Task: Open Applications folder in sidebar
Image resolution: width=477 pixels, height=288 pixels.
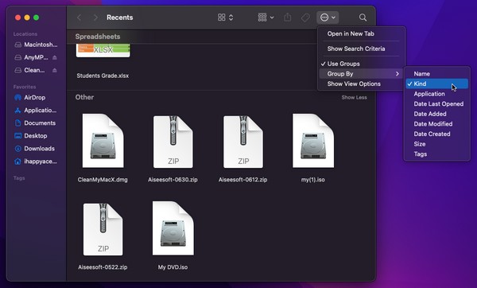Action: coord(36,111)
